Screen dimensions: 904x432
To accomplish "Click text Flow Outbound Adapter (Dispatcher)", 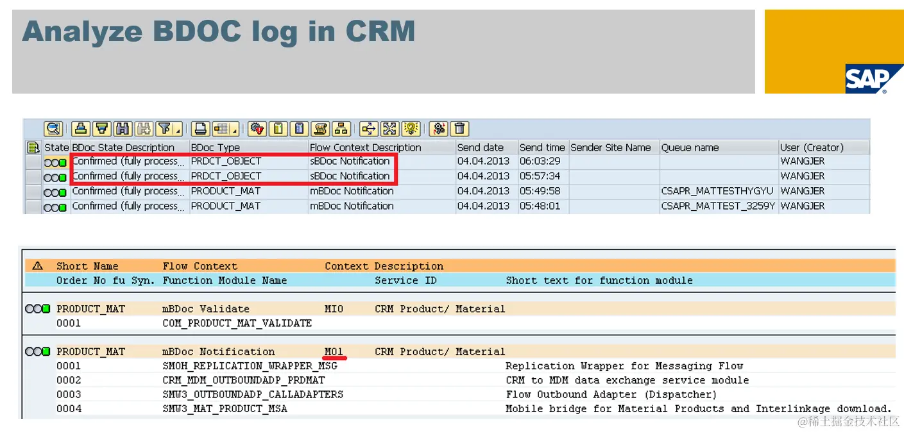I will (611, 394).
